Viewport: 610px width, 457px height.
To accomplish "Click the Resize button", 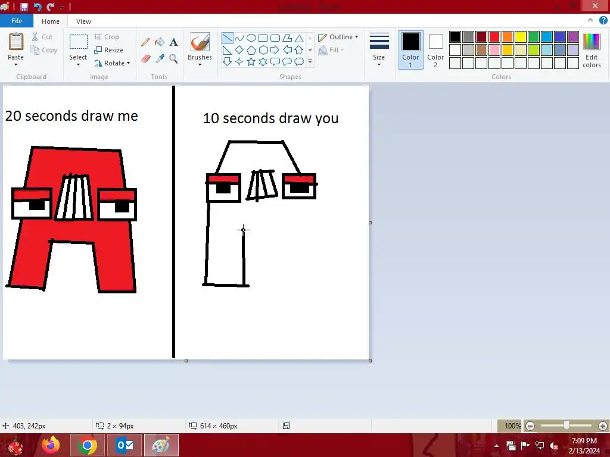I will pyautogui.click(x=109, y=50).
